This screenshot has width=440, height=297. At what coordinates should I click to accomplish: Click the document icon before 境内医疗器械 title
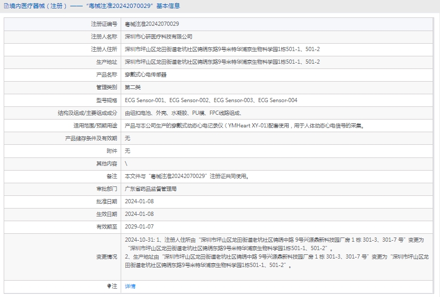pyautogui.click(x=5, y=6)
